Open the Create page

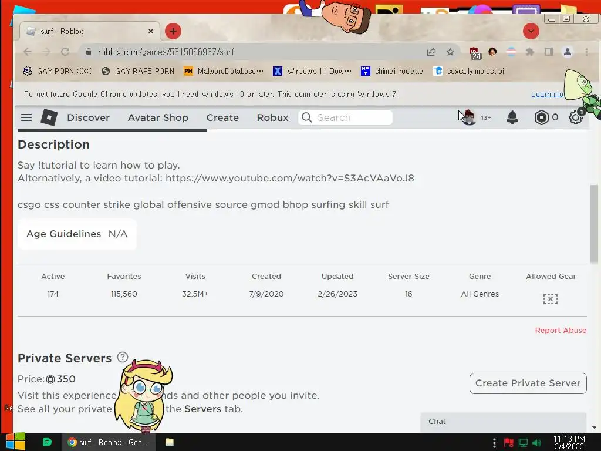pyautogui.click(x=222, y=117)
